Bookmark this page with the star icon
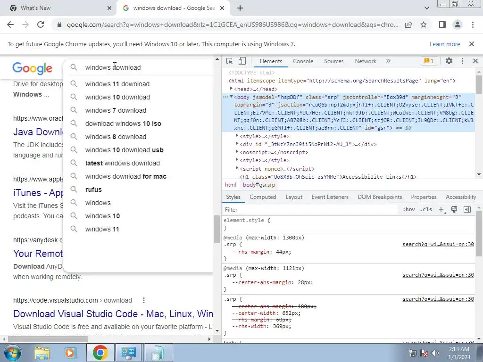483x362 pixels. pyautogui.click(x=424, y=25)
